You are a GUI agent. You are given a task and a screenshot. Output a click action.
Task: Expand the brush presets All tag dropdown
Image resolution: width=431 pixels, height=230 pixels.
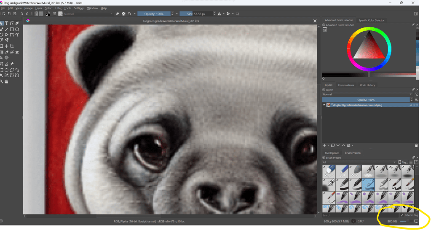point(358,162)
